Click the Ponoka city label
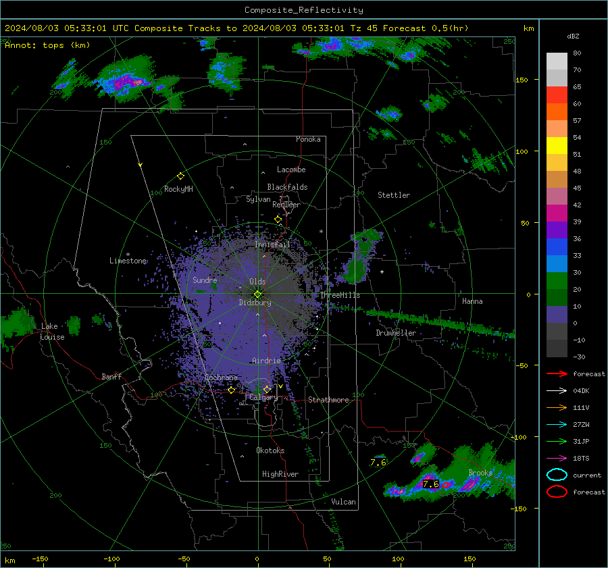 click(308, 139)
